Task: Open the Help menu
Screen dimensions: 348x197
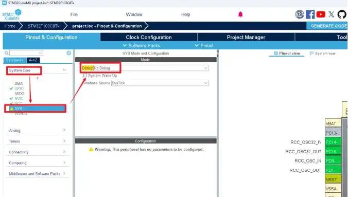Action: tap(185, 14)
